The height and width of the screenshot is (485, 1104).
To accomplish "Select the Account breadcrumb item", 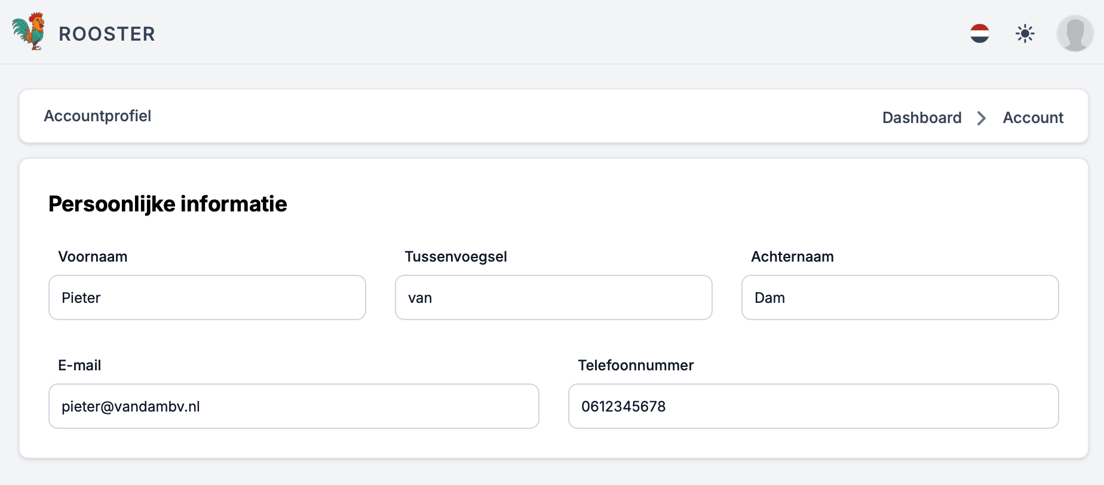I will pos(1033,118).
